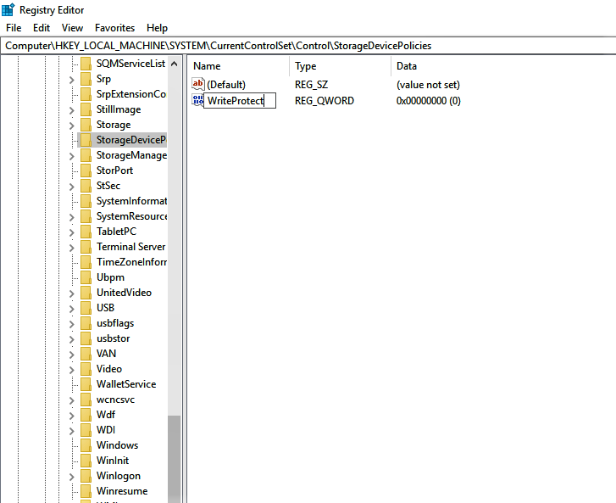Expand the SystemResources key

click(71, 217)
